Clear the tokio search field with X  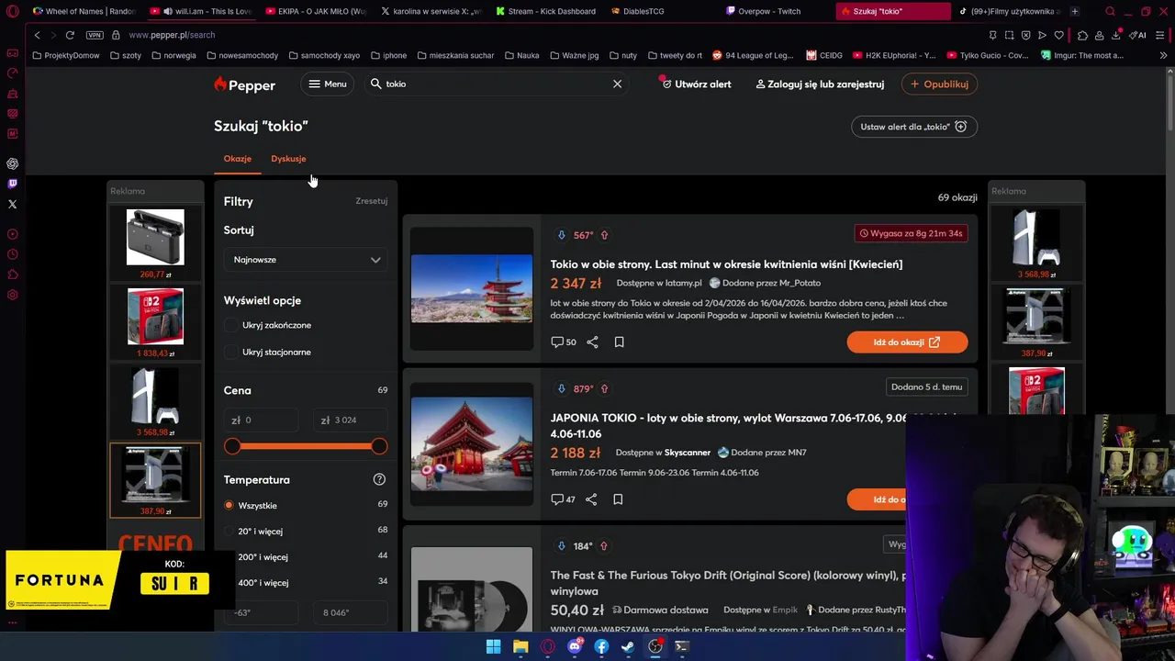(617, 84)
